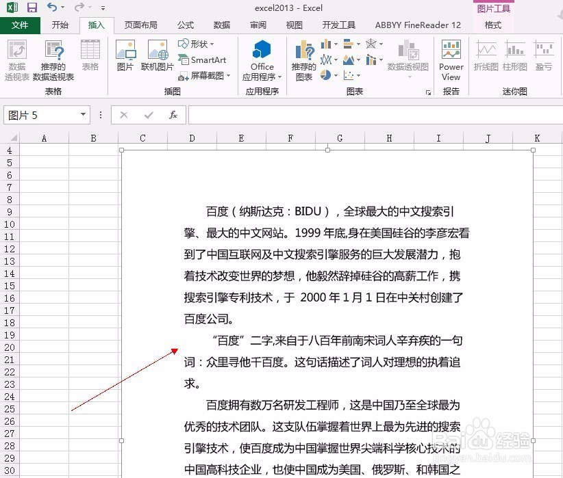The height and width of the screenshot is (478, 563).
Task: Switch to the 视图 tab
Action: 294,25
